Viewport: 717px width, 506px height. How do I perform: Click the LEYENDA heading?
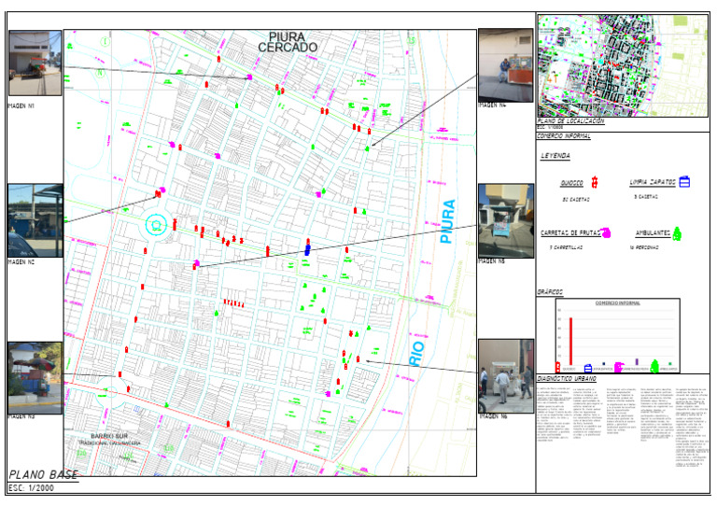(555, 156)
